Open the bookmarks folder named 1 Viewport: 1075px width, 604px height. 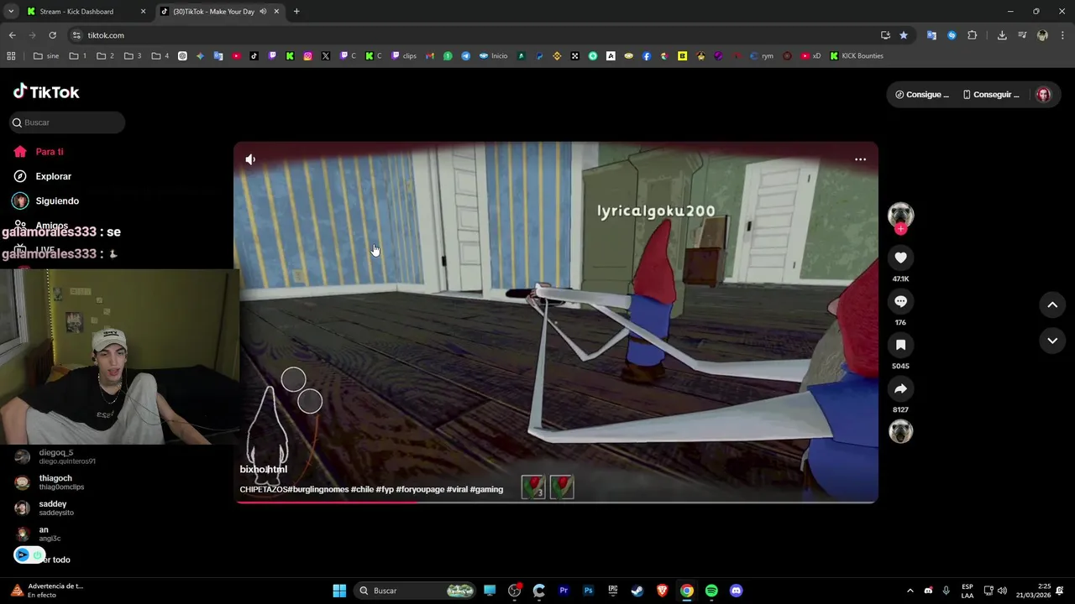pyautogui.click(x=78, y=56)
